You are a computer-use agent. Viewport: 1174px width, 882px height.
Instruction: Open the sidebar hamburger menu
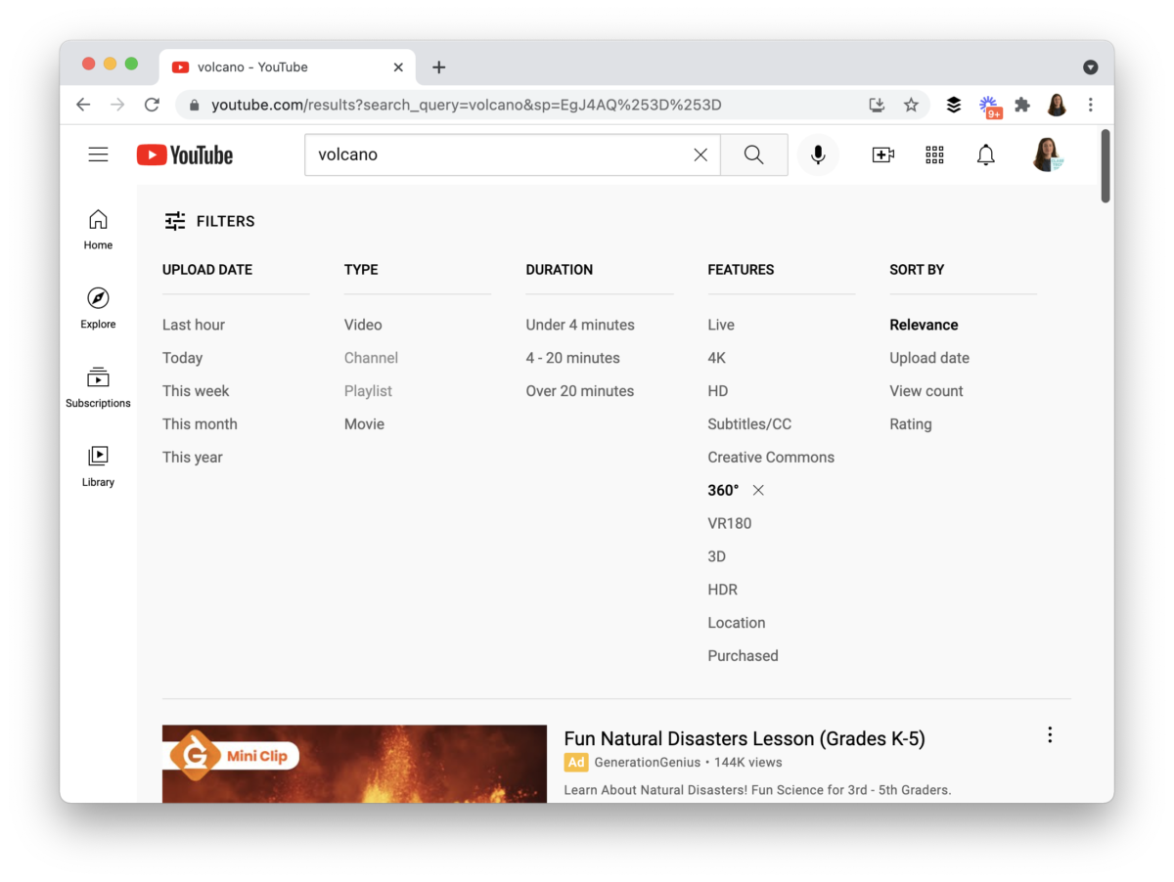(x=98, y=154)
